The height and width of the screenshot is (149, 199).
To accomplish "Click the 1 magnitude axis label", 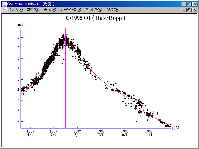I will coord(18,58).
